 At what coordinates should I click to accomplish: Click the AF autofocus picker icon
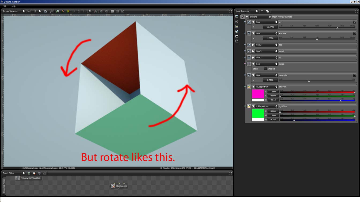[x=90, y=11]
